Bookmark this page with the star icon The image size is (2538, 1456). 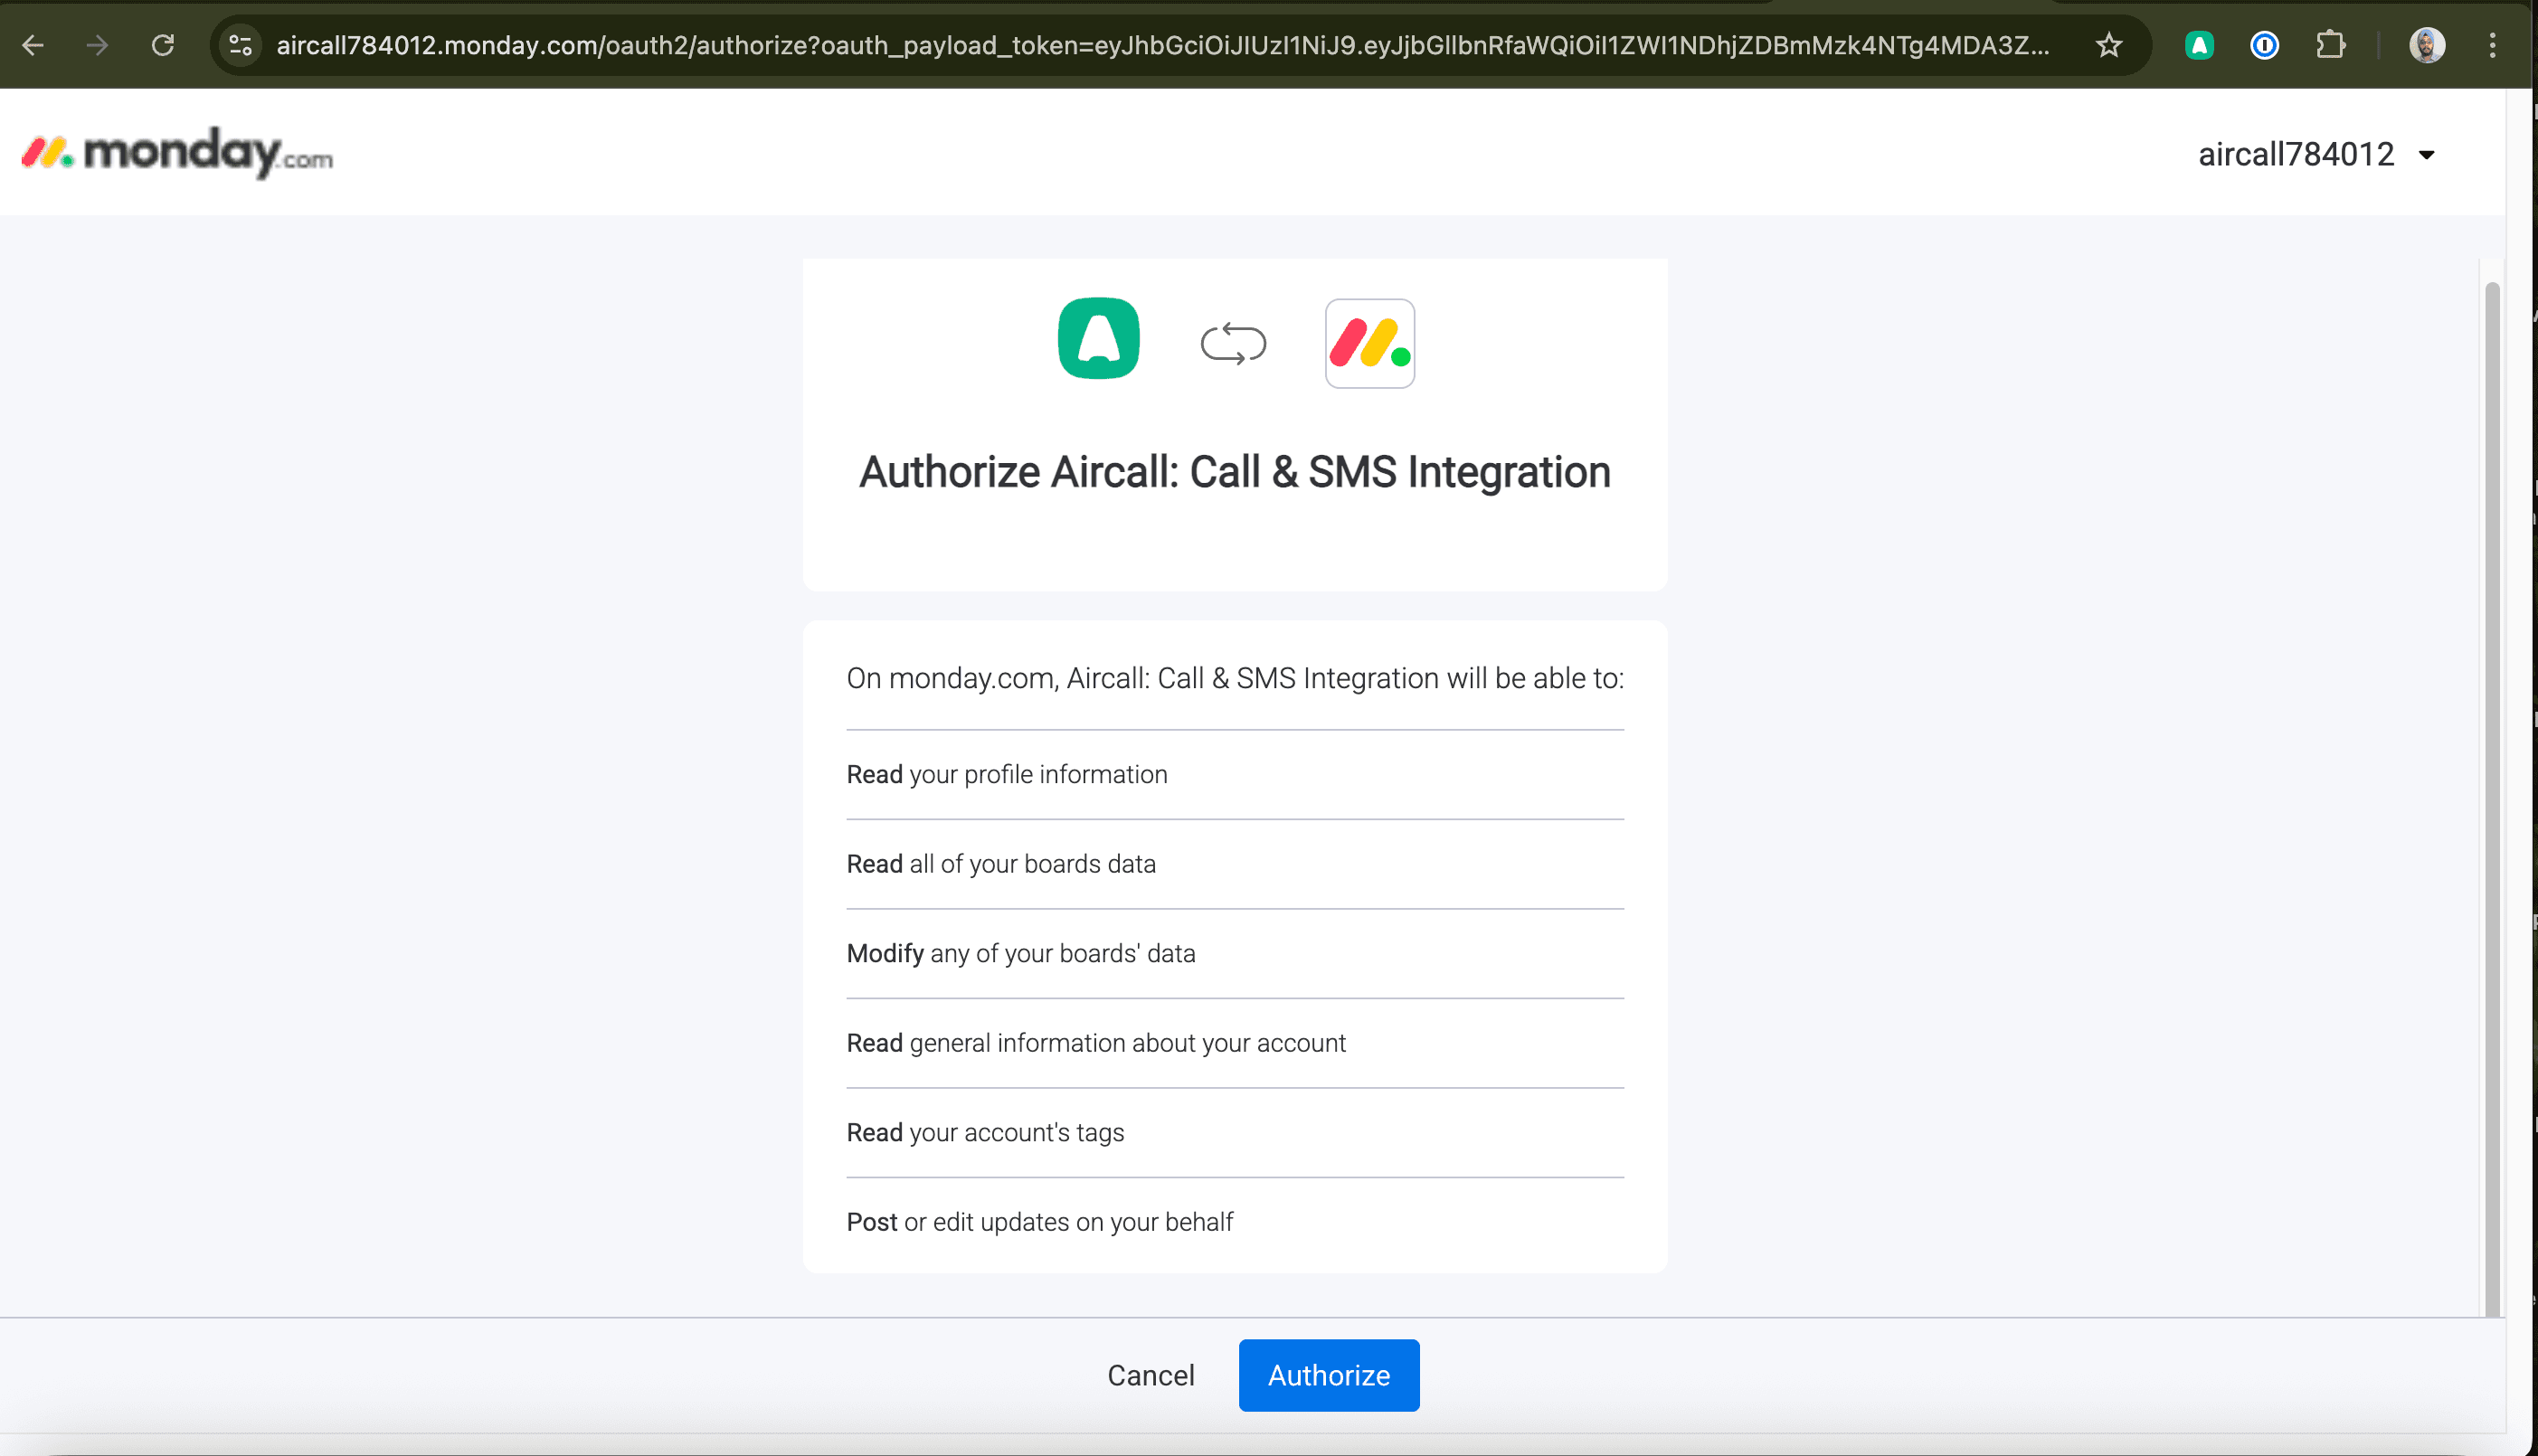coord(2109,45)
